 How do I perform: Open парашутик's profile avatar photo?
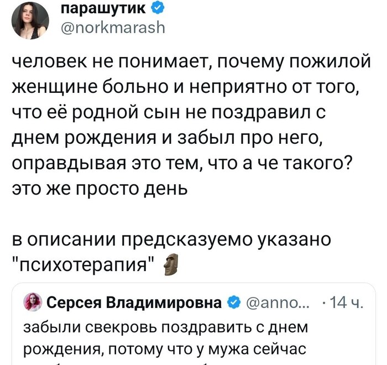[x=29, y=19]
